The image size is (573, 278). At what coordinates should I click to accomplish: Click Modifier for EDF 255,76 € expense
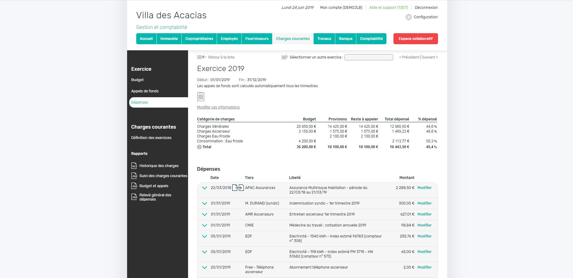pos(425,236)
